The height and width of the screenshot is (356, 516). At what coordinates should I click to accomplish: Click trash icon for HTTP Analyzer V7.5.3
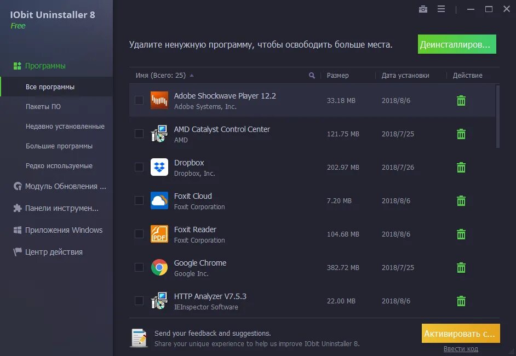[x=461, y=301]
